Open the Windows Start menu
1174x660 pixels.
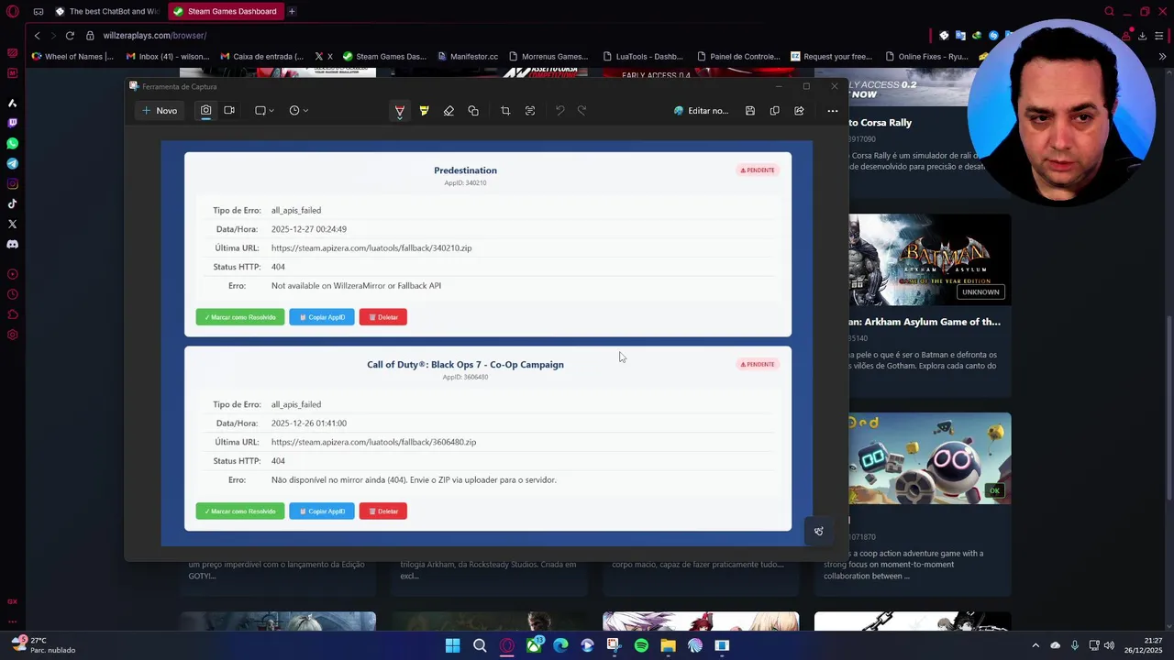pos(452,645)
